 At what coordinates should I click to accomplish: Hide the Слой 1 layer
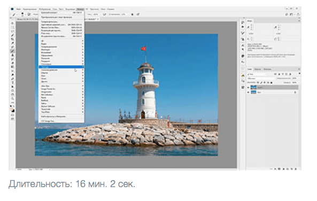[x=249, y=87]
